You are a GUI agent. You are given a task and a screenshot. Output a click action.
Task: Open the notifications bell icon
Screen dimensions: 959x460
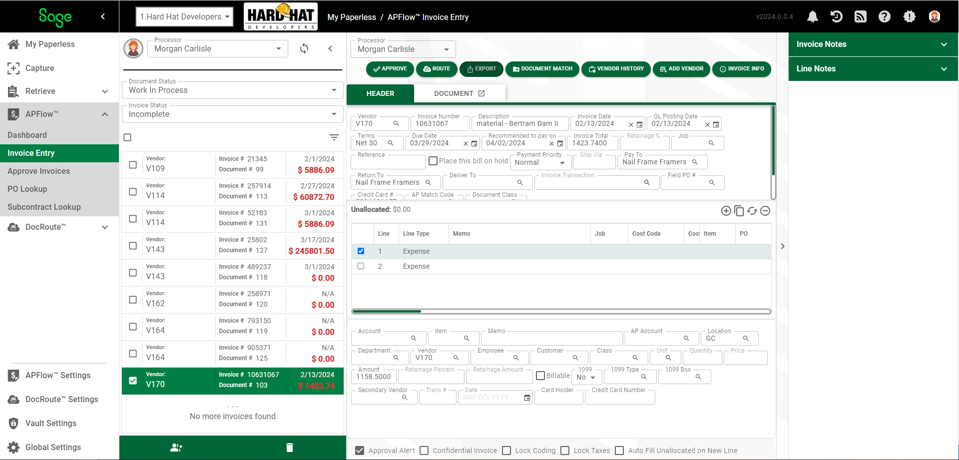coord(813,16)
